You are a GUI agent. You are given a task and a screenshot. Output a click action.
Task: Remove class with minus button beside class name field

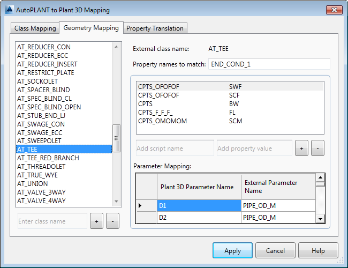tap(112, 221)
